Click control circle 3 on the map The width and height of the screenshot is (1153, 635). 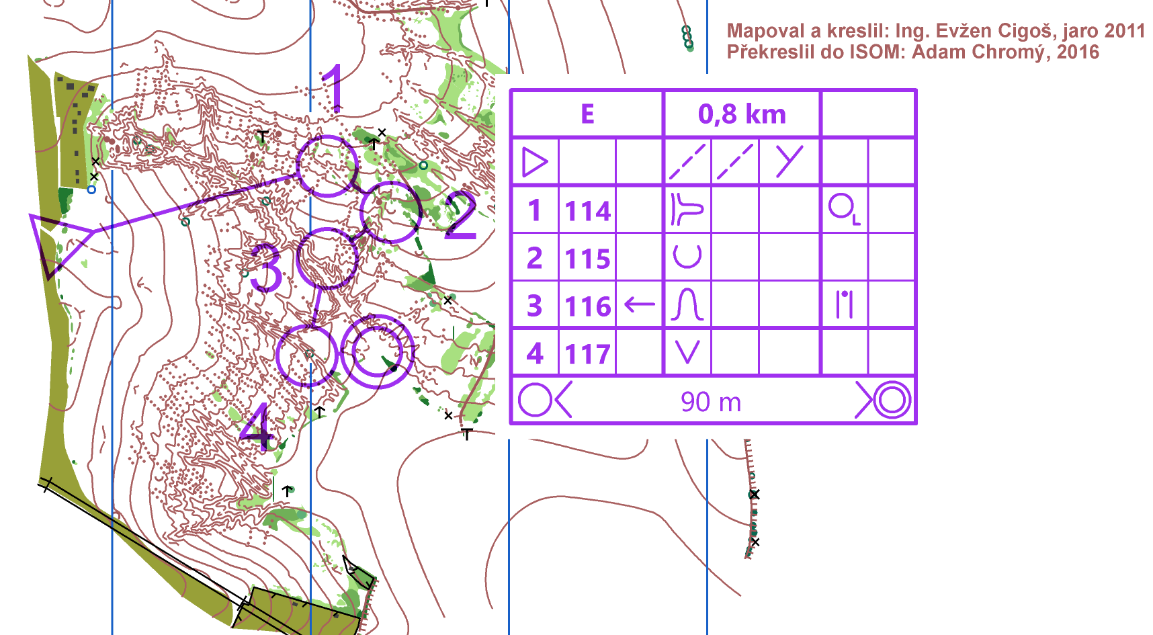(x=327, y=259)
